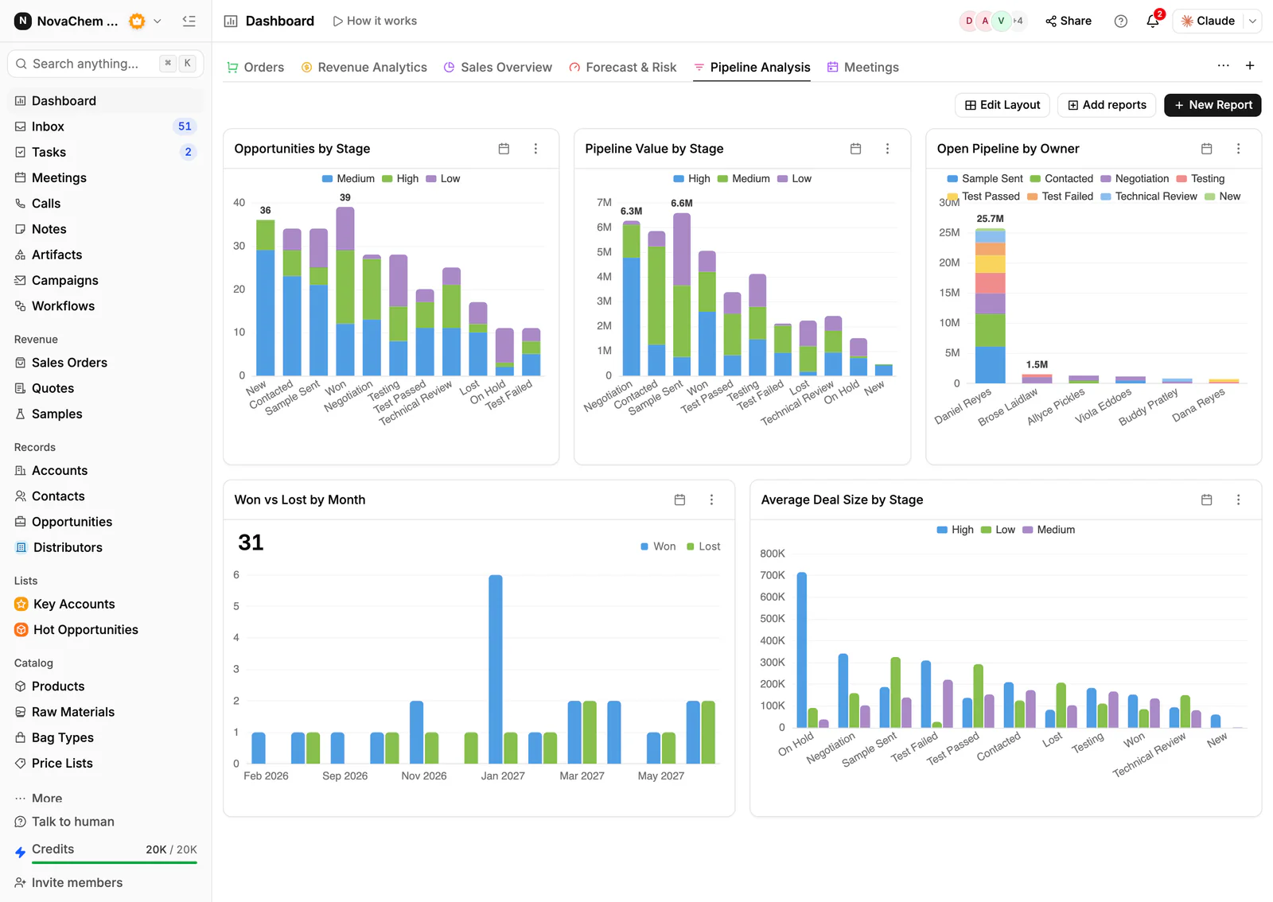Open the notifications bell
Image resolution: width=1273 pixels, height=902 pixels.
tap(1153, 21)
